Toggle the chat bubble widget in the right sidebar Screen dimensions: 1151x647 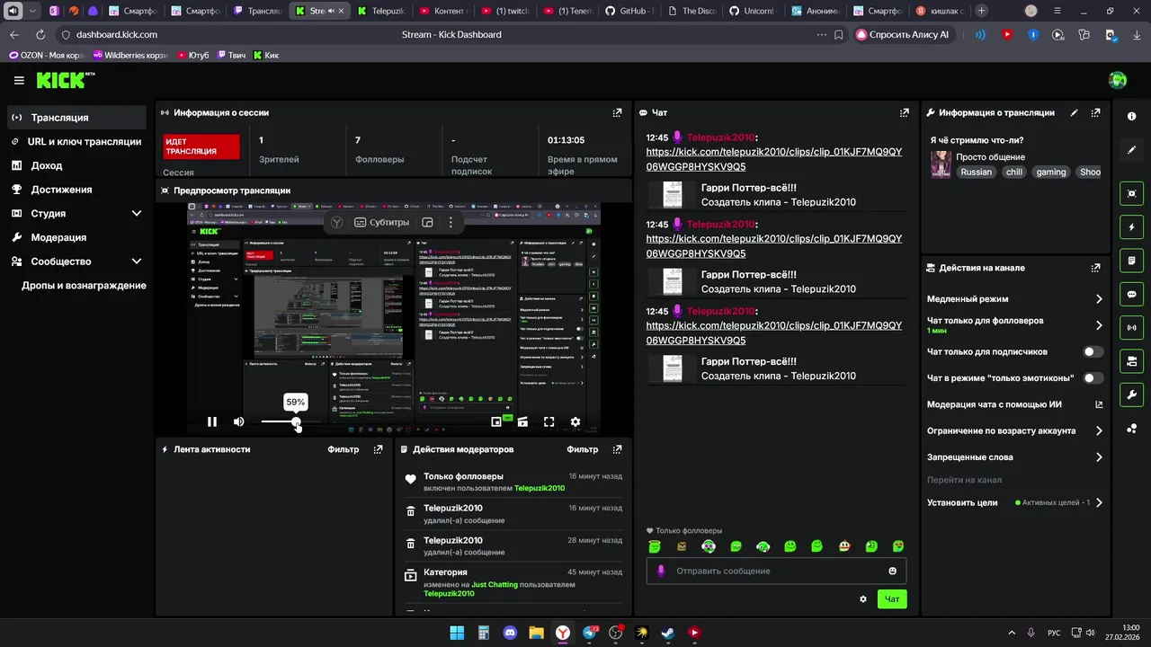1132,294
